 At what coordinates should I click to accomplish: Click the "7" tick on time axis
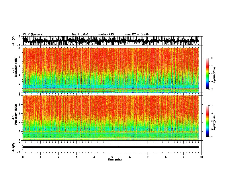(148, 157)
